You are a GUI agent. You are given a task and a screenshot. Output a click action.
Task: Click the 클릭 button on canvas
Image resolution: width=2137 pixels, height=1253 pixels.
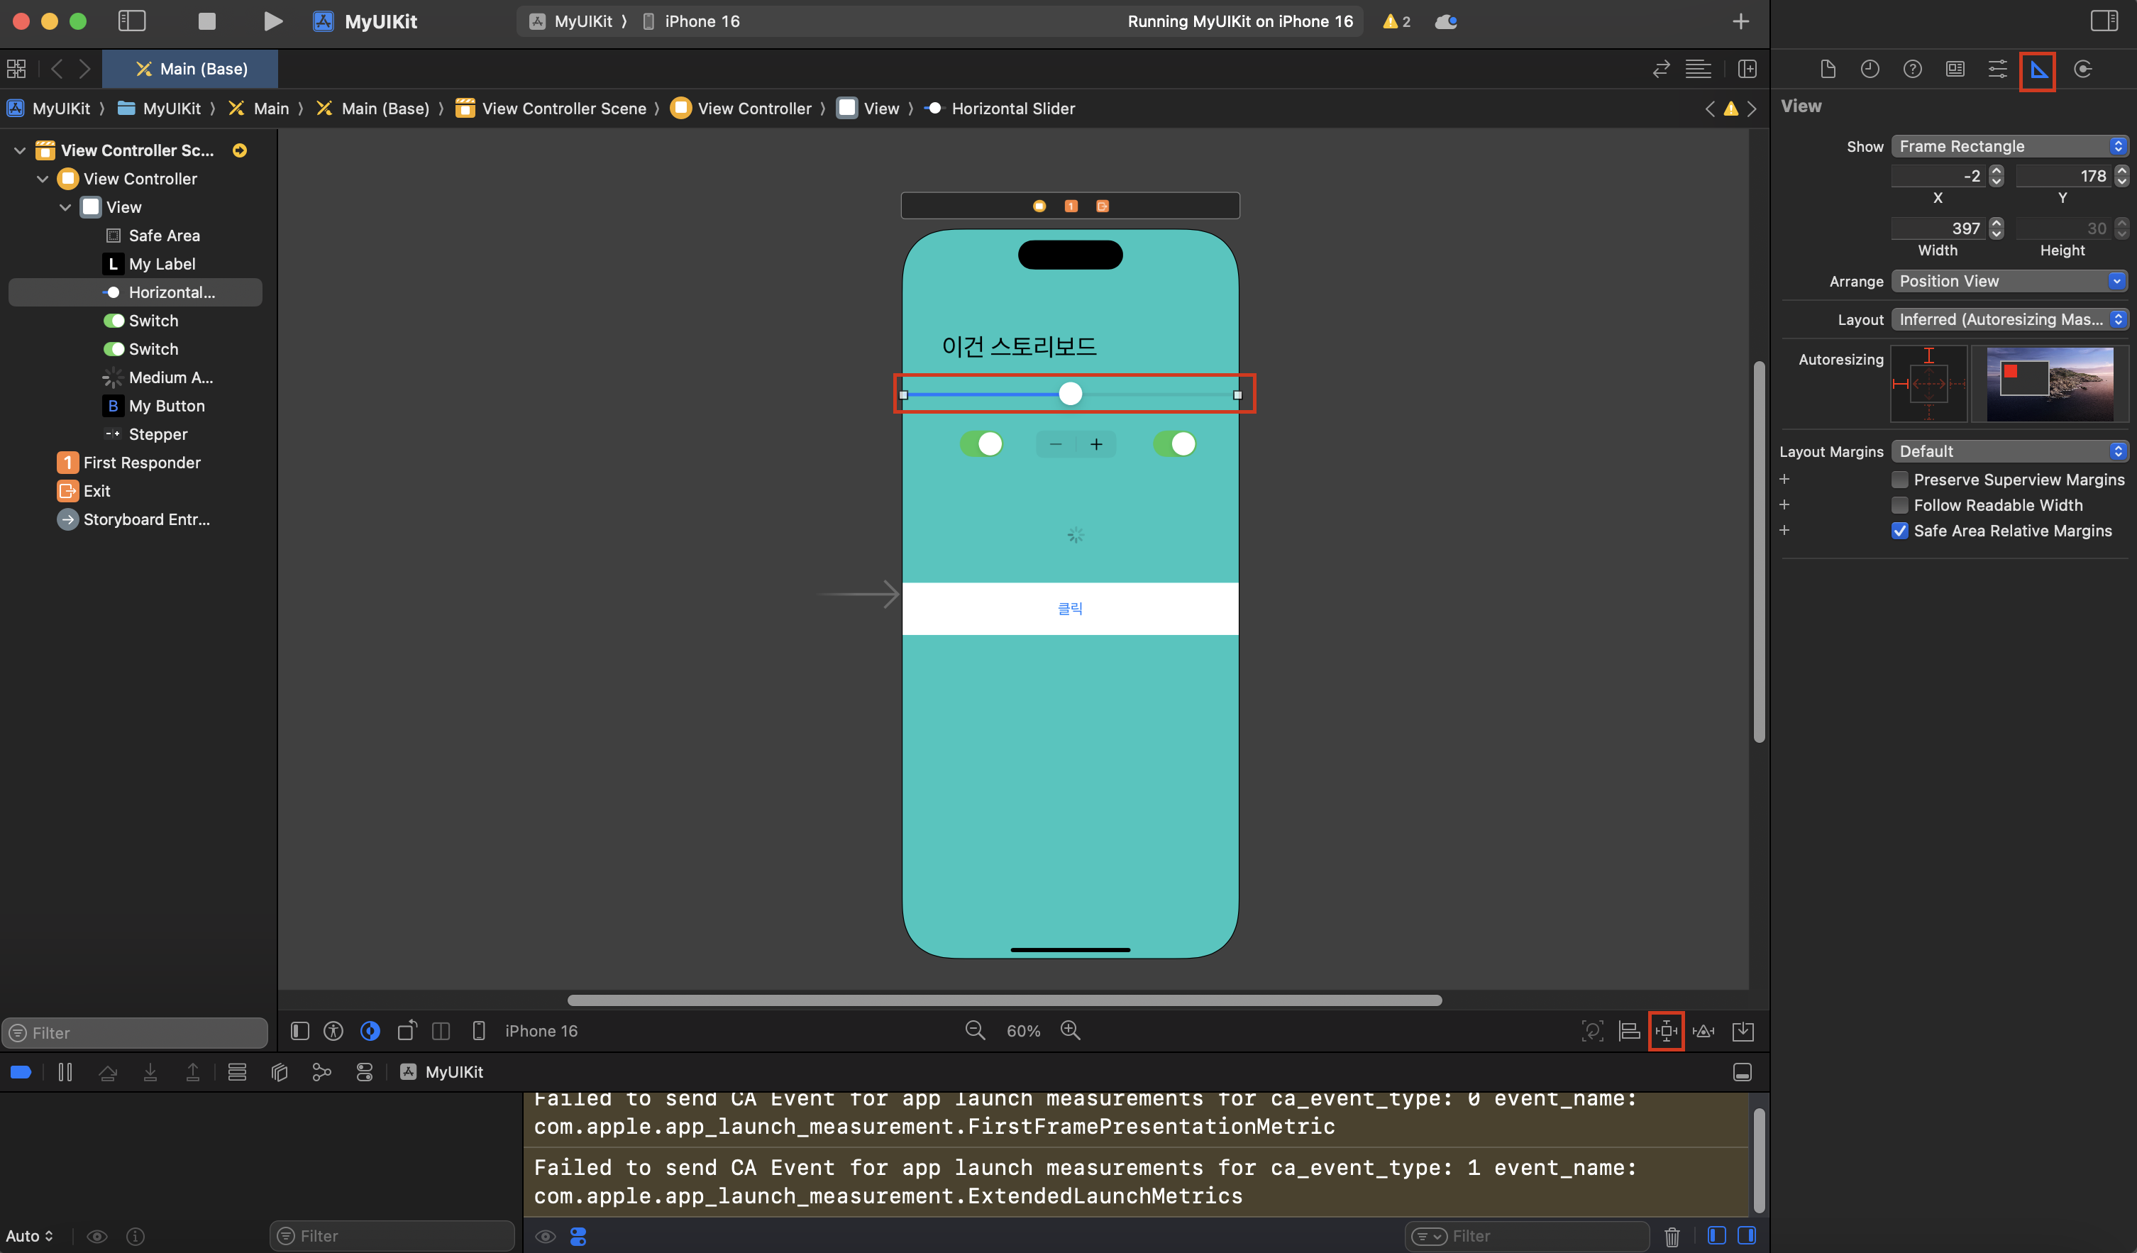[1069, 609]
